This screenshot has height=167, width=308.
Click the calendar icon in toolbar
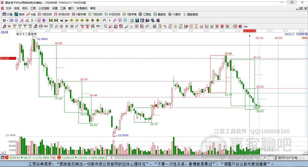132,20
